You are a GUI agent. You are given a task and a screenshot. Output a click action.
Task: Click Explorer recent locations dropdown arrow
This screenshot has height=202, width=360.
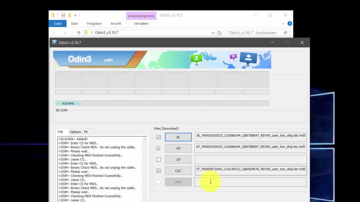pos(73,33)
